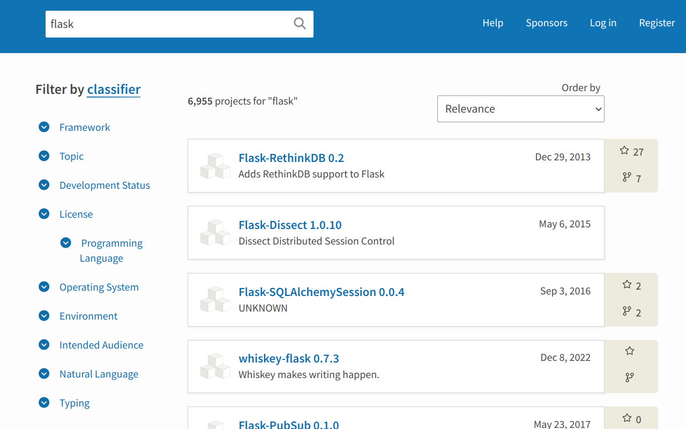Select the Intended Audience filter label
Viewport: 686px width, 429px height.
point(101,345)
